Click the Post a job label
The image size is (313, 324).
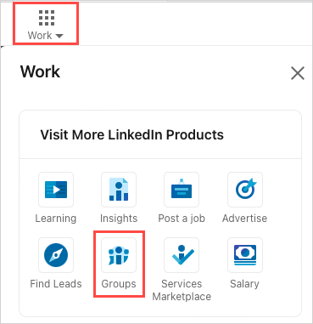[182, 219]
